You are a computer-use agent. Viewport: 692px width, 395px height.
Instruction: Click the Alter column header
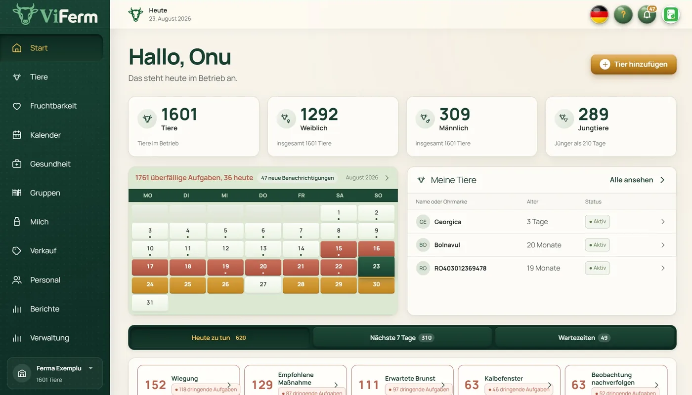click(x=532, y=201)
